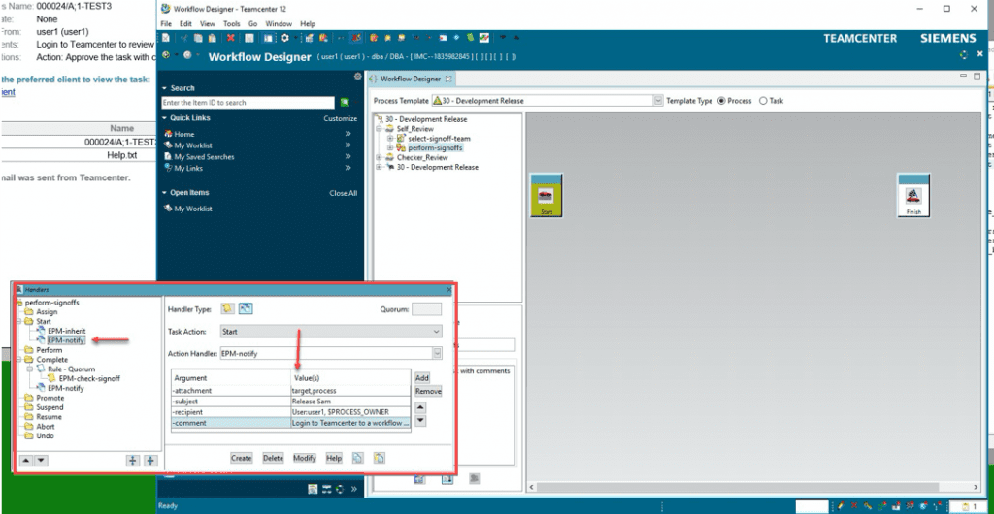Click the red X delete toolbar icon

pyautogui.click(x=230, y=38)
